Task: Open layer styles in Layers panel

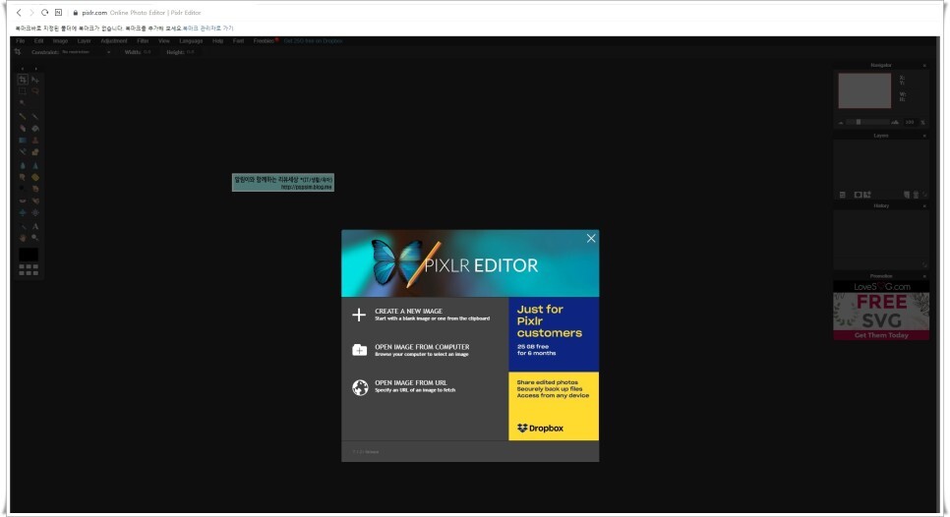Action: coord(867,195)
